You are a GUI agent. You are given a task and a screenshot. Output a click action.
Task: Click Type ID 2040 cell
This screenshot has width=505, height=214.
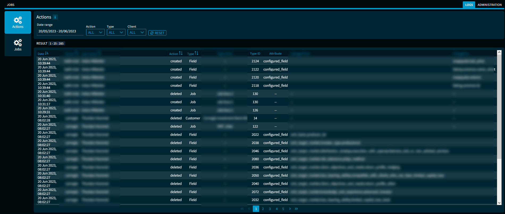point(255,184)
